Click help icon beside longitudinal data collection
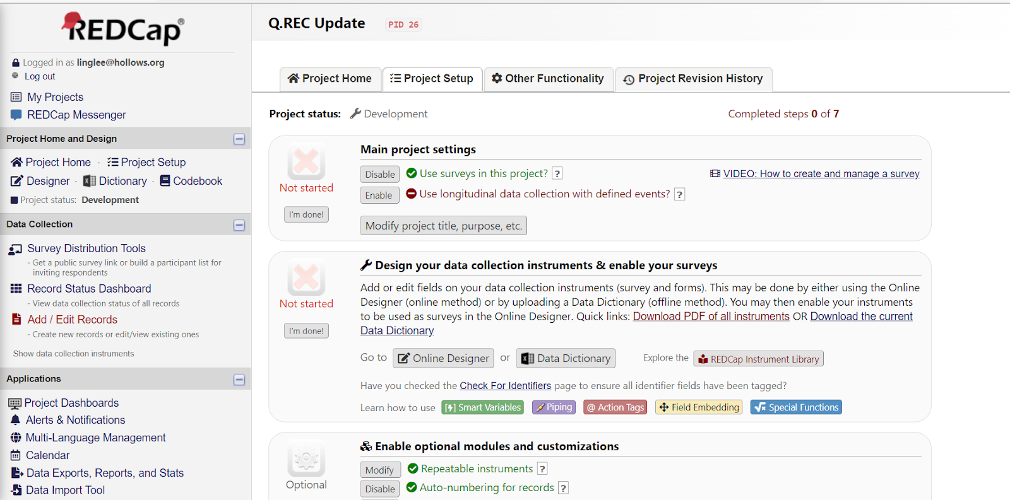The image size is (1010, 500). (679, 194)
